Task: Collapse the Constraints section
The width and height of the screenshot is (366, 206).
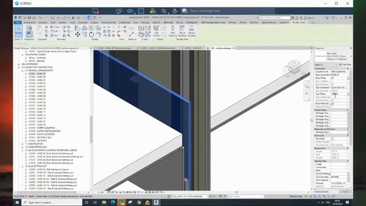Action: coord(348,69)
